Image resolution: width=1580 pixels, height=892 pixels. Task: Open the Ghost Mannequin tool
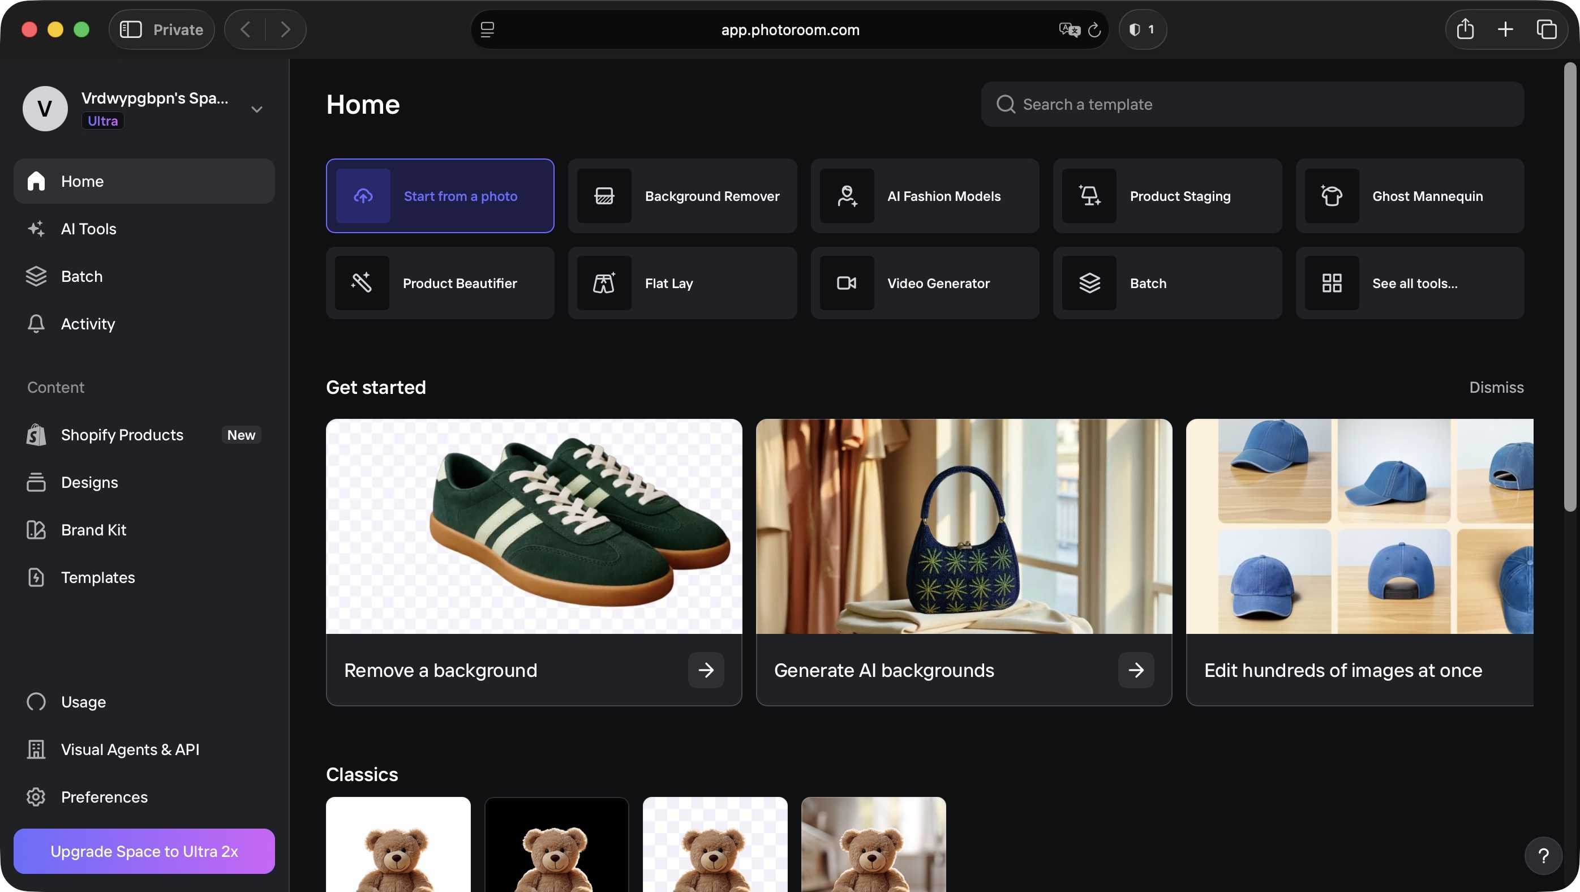pyautogui.click(x=1410, y=196)
